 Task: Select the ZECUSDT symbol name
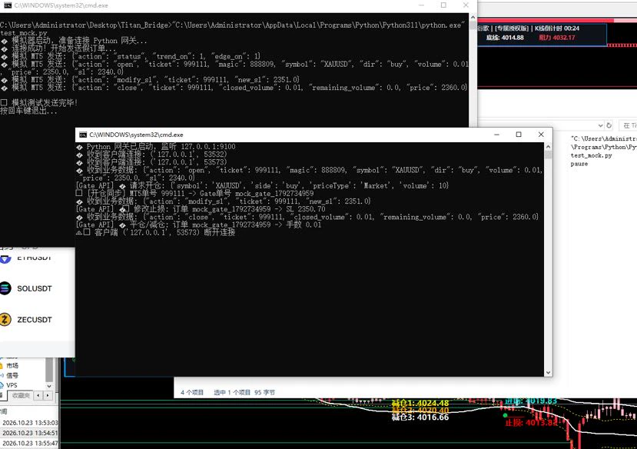point(35,320)
